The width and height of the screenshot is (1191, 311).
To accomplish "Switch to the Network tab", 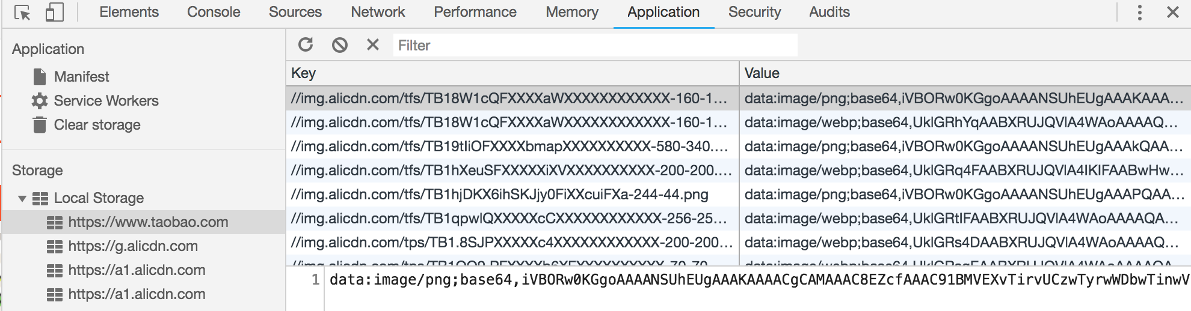I will pos(378,12).
